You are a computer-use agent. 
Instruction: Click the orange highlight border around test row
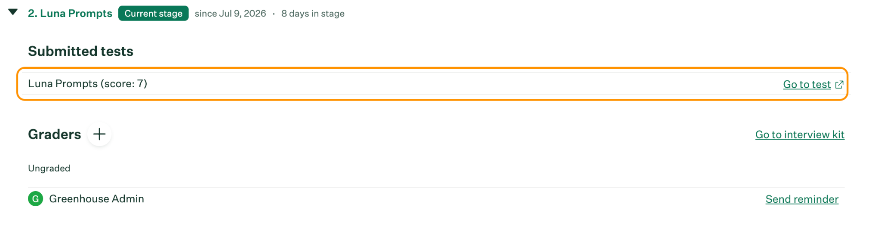coord(432,68)
